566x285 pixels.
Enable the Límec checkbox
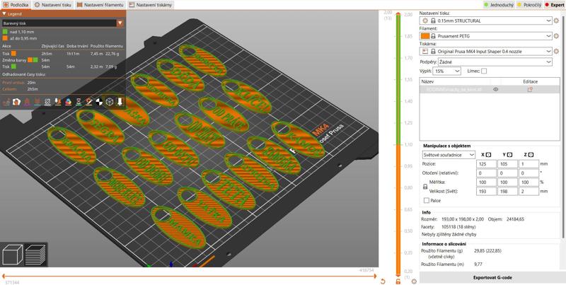pos(484,71)
